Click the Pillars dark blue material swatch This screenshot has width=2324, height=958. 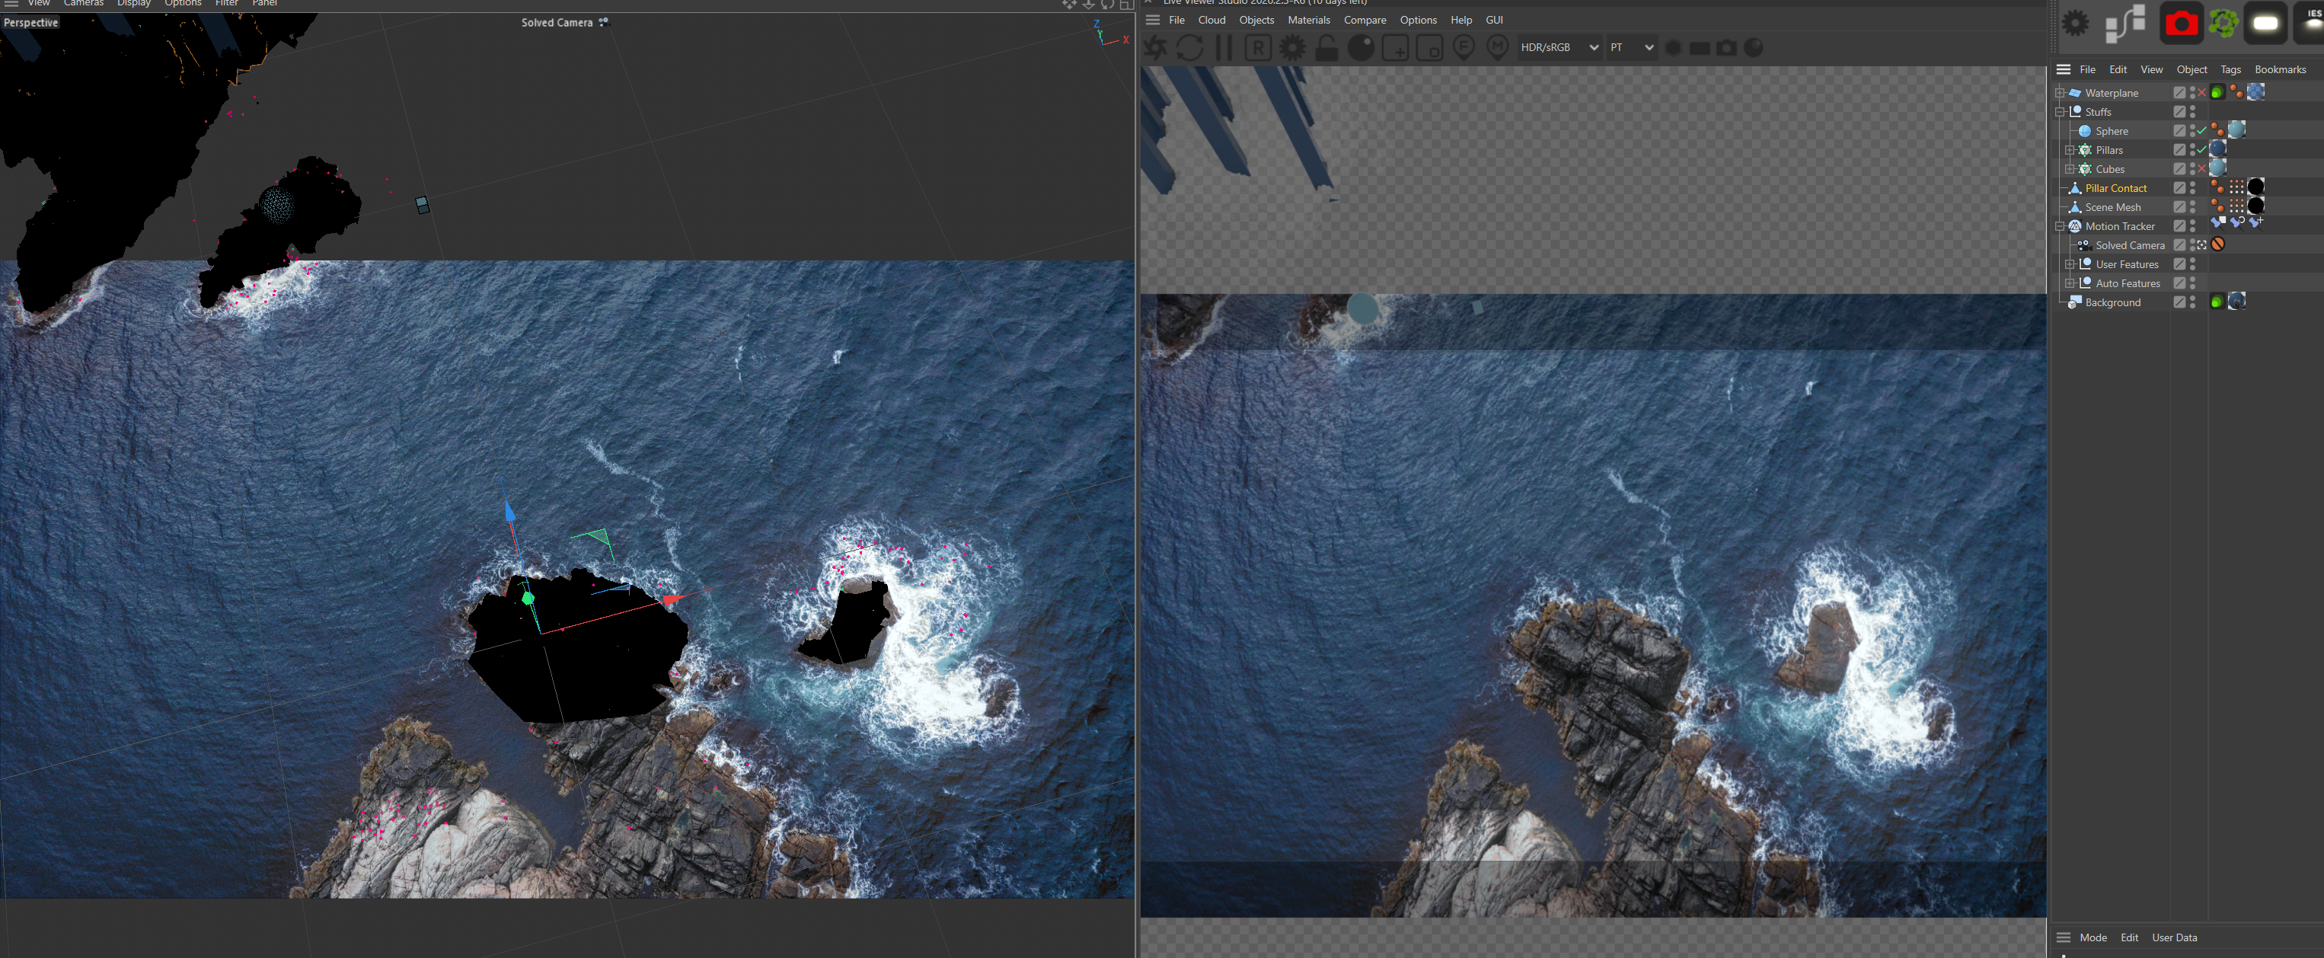coord(2217,150)
